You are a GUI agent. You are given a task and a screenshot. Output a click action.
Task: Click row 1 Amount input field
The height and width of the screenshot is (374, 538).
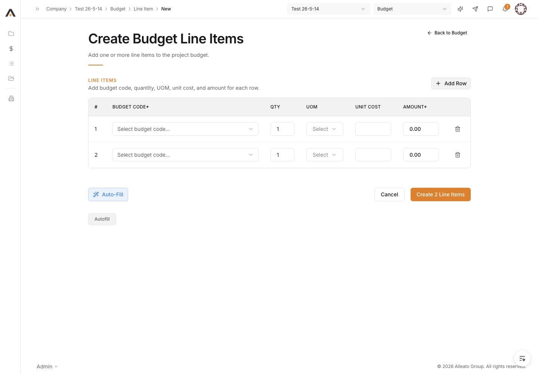coord(421,129)
